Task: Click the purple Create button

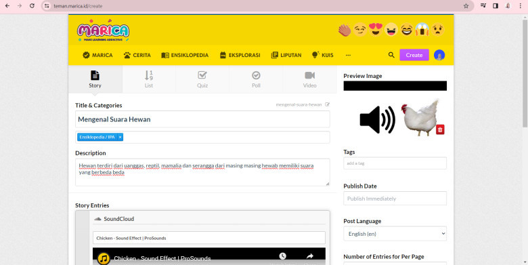Action: click(x=414, y=55)
